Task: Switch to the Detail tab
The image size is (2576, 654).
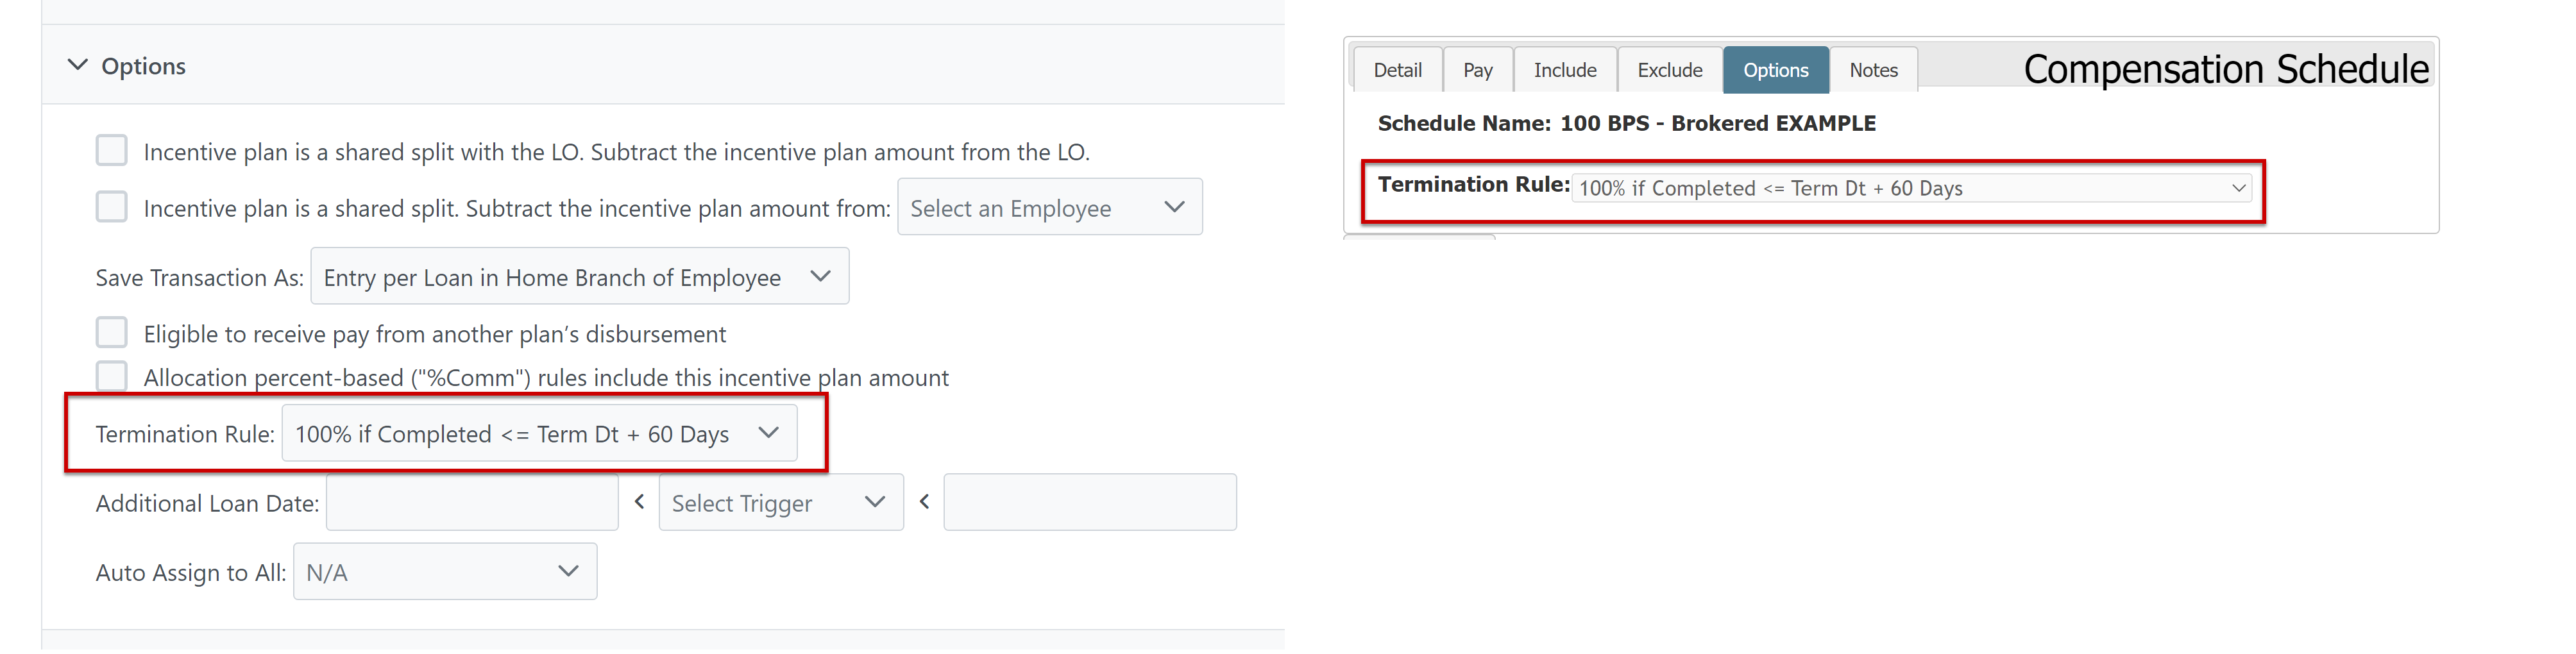Action: click(1397, 70)
